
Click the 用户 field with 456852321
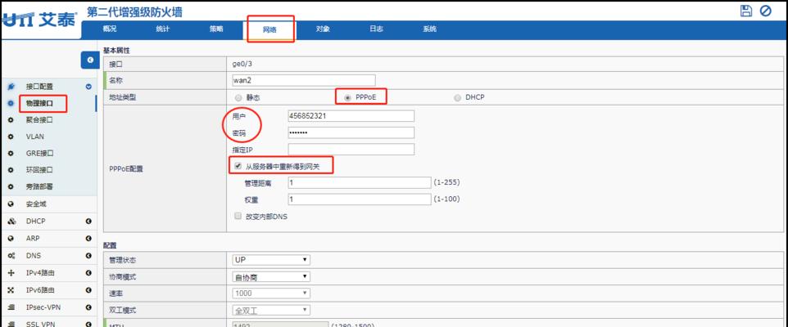351,116
